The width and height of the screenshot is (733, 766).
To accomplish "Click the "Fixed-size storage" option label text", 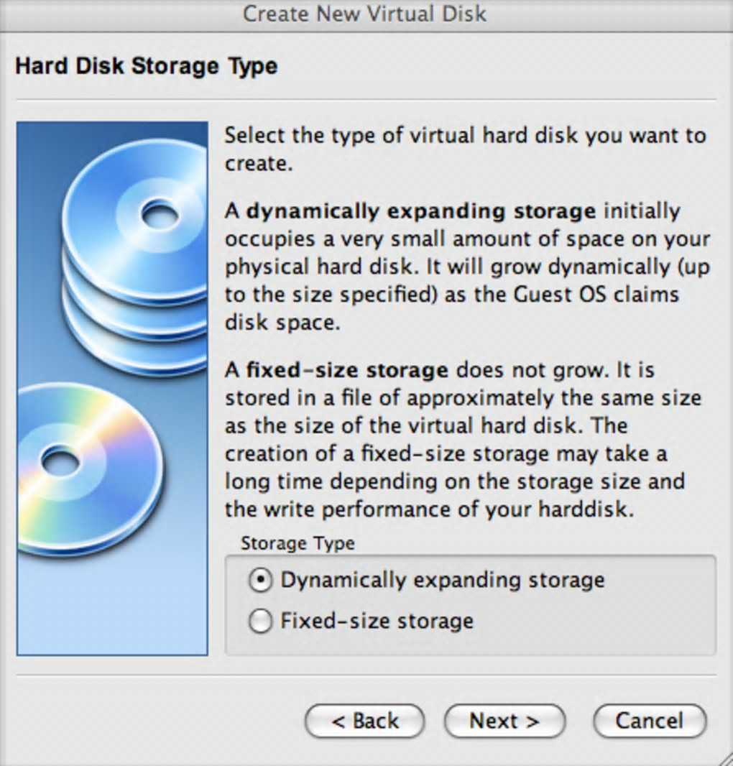I will point(377,621).
